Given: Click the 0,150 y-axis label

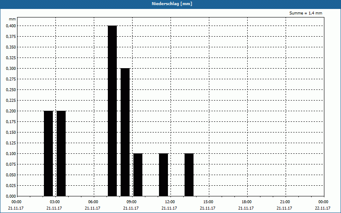Looking at the screenshot, I should pyautogui.click(x=11, y=132).
